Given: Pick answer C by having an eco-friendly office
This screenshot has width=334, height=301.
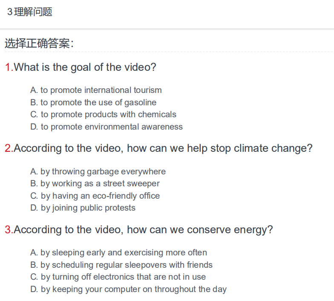Looking at the screenshot, I should pyautogui.click(x=95, y=196).
